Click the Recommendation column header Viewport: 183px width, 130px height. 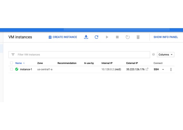pos(67,63)
